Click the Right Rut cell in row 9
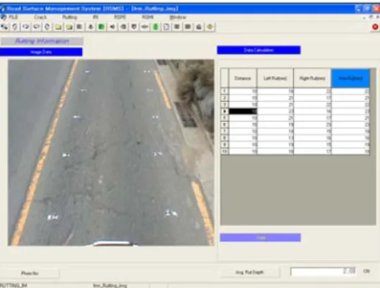The height and width of the screenshot is (288, 380). point(313,145)
